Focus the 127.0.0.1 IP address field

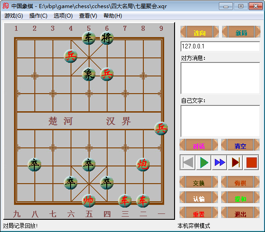tap(220, 46)
